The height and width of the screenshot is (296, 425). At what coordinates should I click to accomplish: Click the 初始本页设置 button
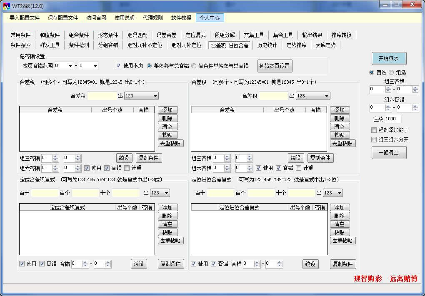click(275, 66)
